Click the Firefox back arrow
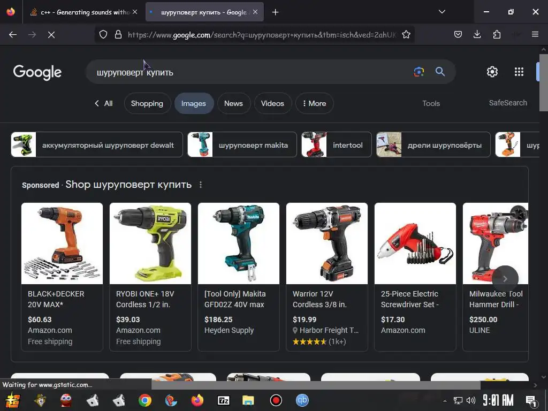 13,35
